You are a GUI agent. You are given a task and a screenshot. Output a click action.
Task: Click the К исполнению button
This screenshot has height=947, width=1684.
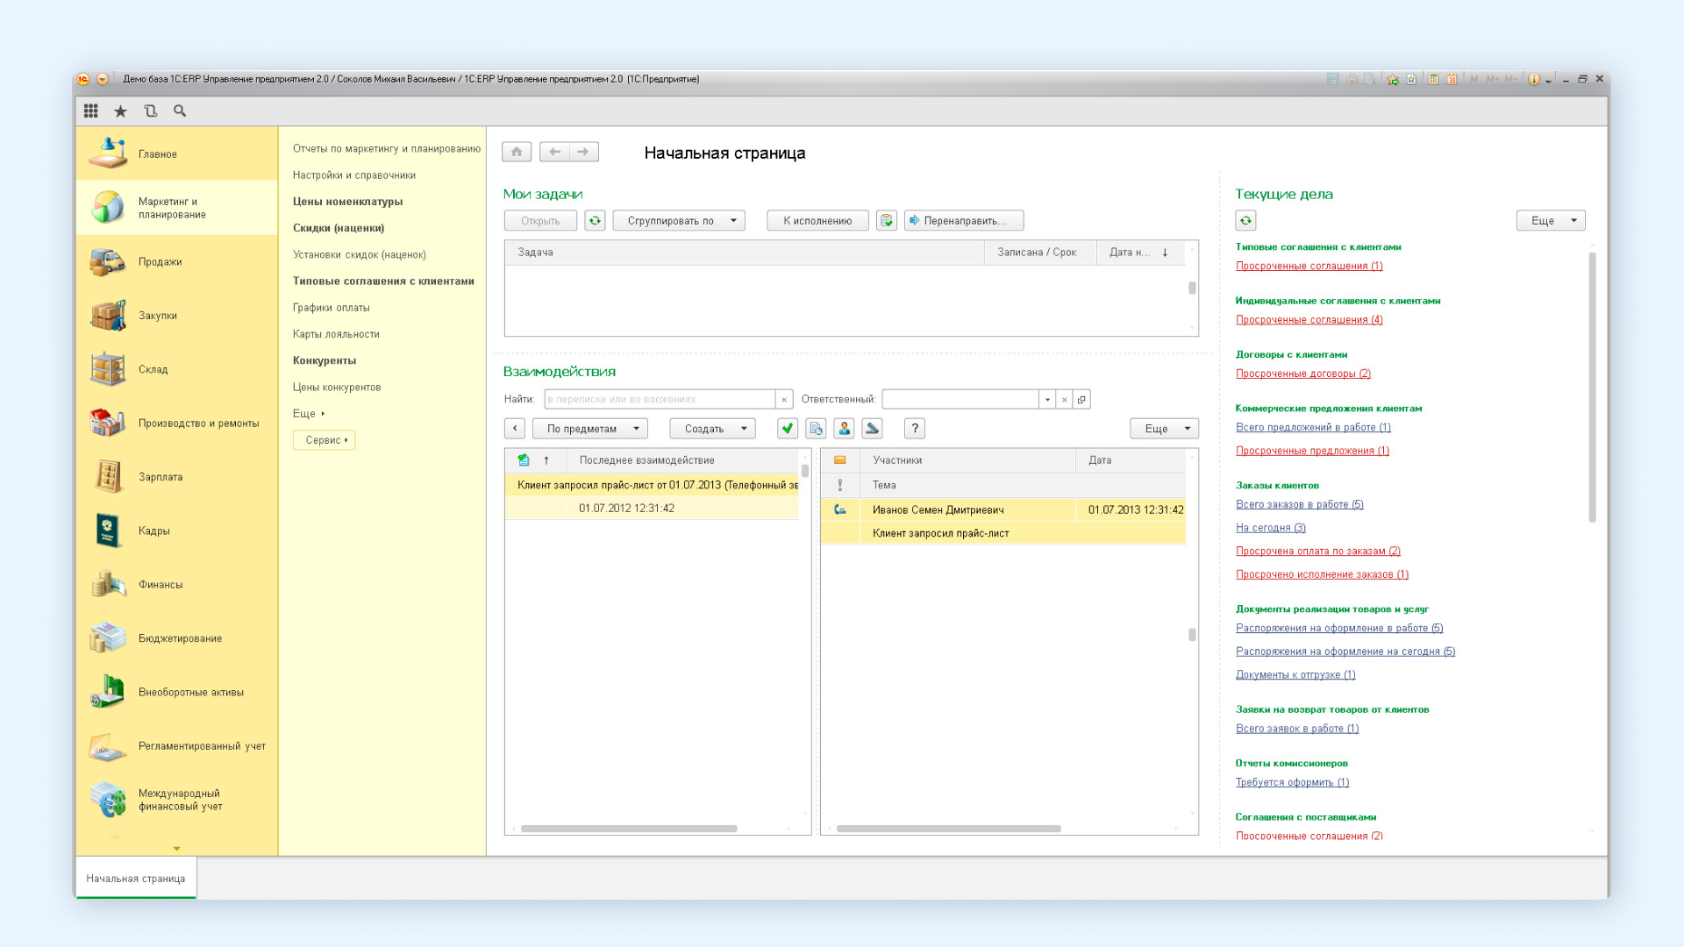point(817,221)
